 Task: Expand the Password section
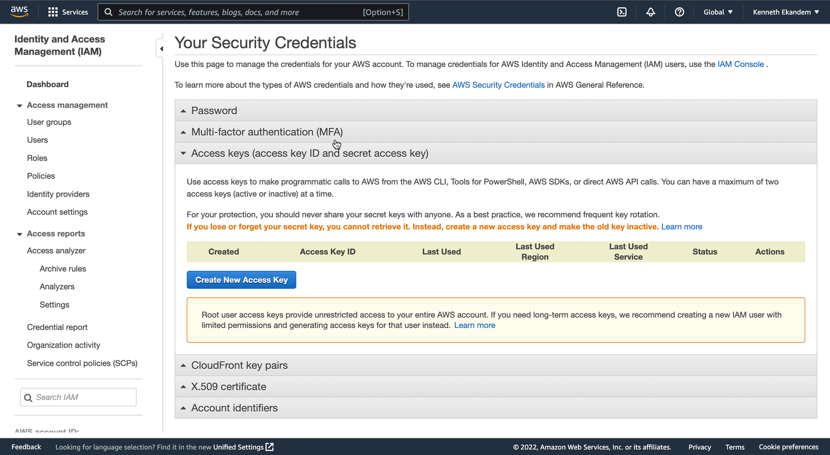(x=495, y=111)
